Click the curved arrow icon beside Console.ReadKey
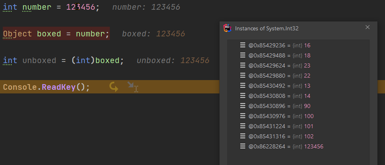385x165 pixels. [114, 87]
